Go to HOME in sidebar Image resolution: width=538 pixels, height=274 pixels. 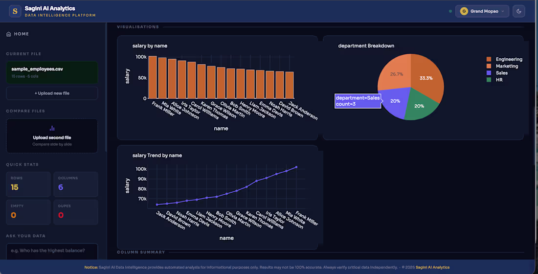pos(18,34)
